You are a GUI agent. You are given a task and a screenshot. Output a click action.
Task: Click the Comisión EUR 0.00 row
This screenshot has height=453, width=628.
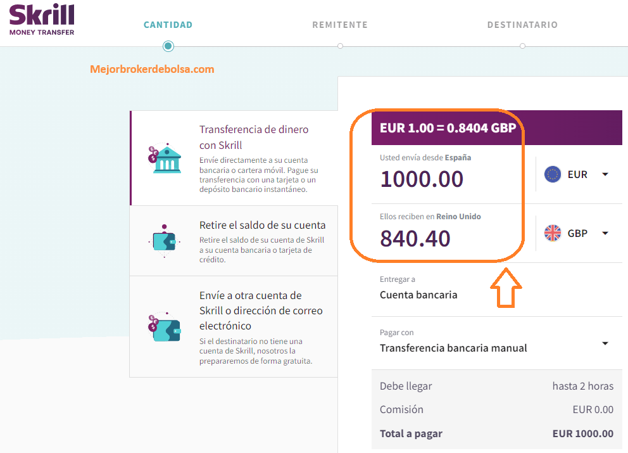pyautogui.click(x=496, y=409)
